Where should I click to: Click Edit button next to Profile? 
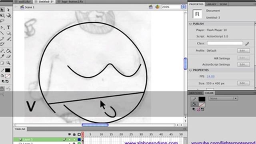click(x=244, y=51)
